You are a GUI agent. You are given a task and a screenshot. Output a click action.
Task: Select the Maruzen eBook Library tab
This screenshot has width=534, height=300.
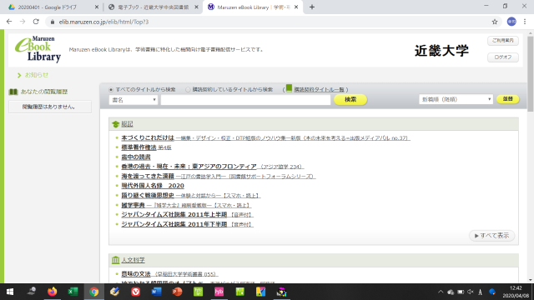pyautogui.click(x=253, y=7)
